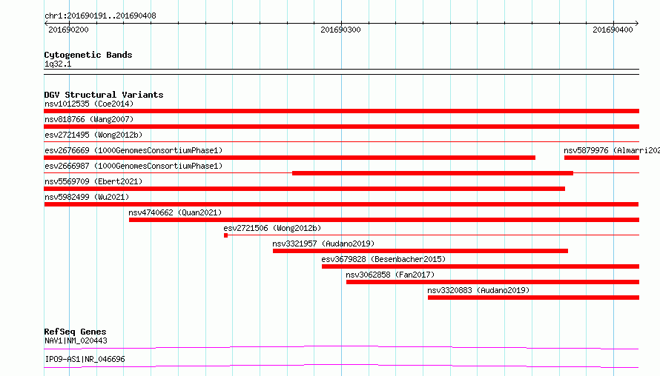This screenshot has width=660, height=376.
Task: Open the IPO9-AS1|NR_046696 gene label
Action: click(85, 359)
